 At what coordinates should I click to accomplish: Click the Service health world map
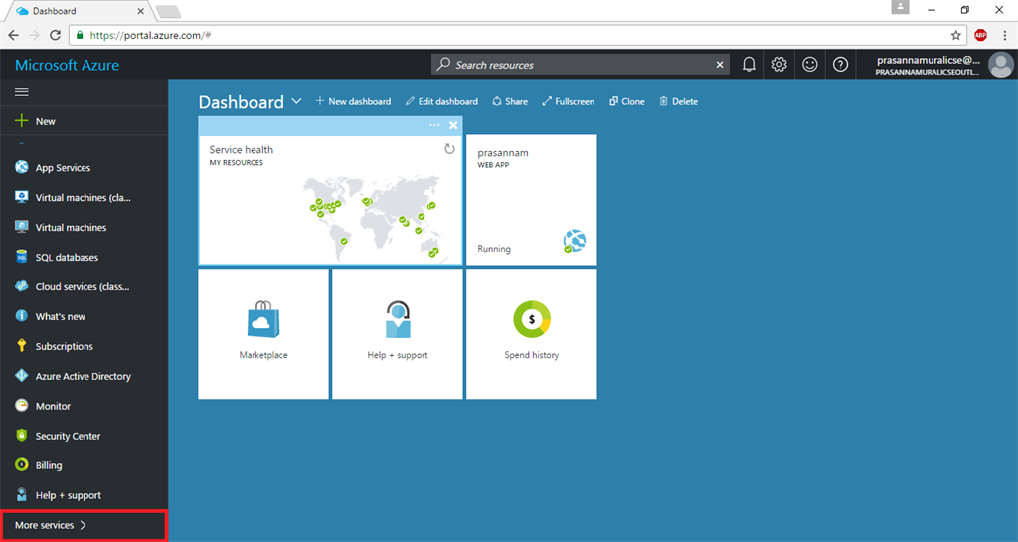click(373, 218)
